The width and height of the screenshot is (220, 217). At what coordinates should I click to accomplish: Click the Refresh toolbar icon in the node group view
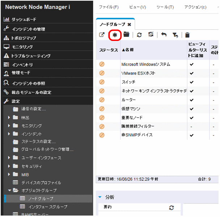139,35
